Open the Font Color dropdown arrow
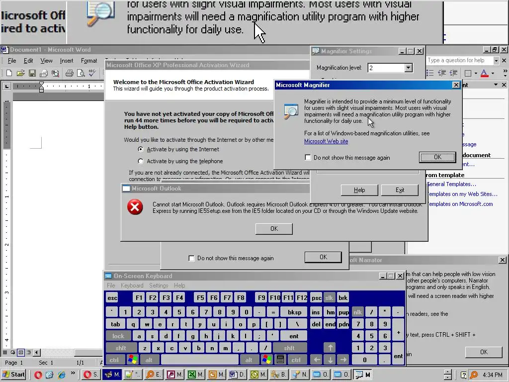The width and height of the screenshot is (509, 382). click(x=493, y=73)
